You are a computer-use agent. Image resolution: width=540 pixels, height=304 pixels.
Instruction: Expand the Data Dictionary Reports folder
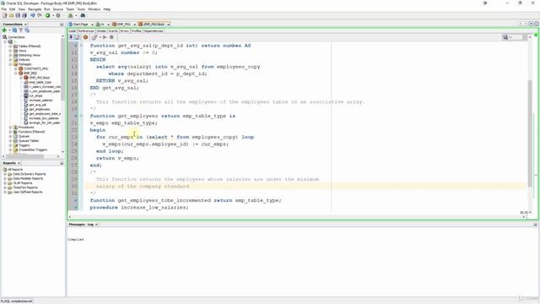tap(5, 174)
